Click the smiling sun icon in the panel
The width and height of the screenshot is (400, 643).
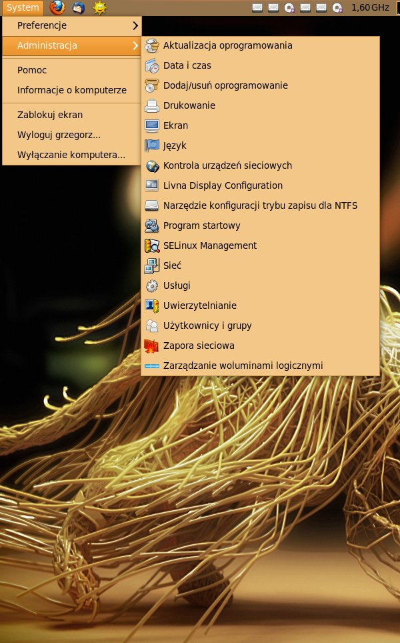click(99, 7)
